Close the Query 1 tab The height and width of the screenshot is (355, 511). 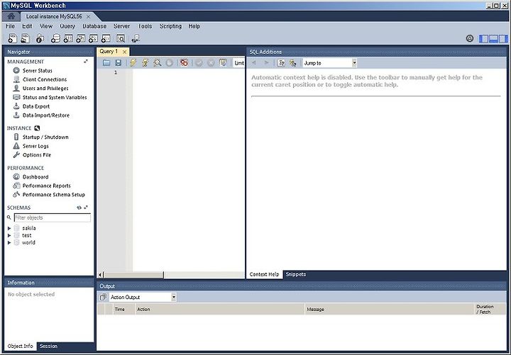tap(124, 52)
